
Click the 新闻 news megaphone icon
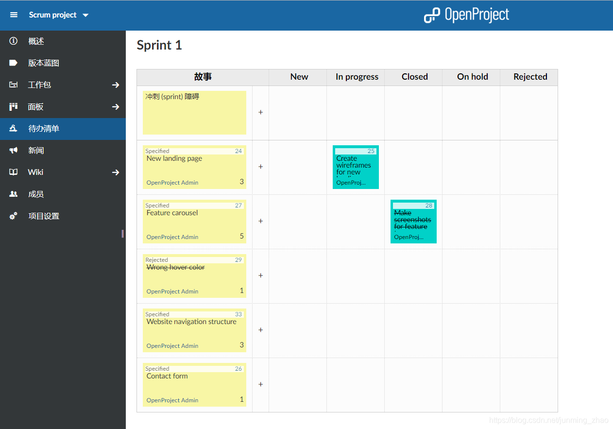[14, 151]
